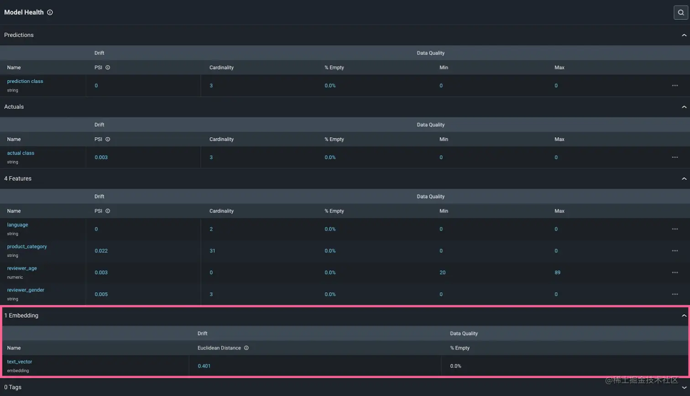Click Cardinality column header in Features table
The image size is (690, 396).
[221, 211]
